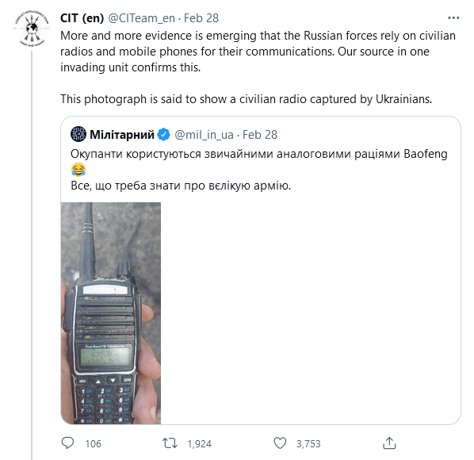The height and width of the screenshot is (460, 474).
Task: Click the crying-laughing emoji in quoted tweet
Action: click(x=78, y=170)
